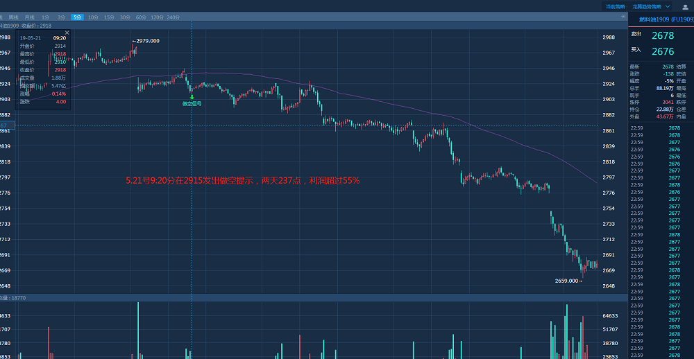Select the 30分 period tab
Screen dimensions: 694x359
click(x=125, y=17)
